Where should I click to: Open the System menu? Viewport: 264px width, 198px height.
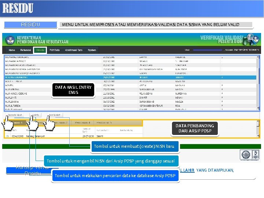[92, 50]
